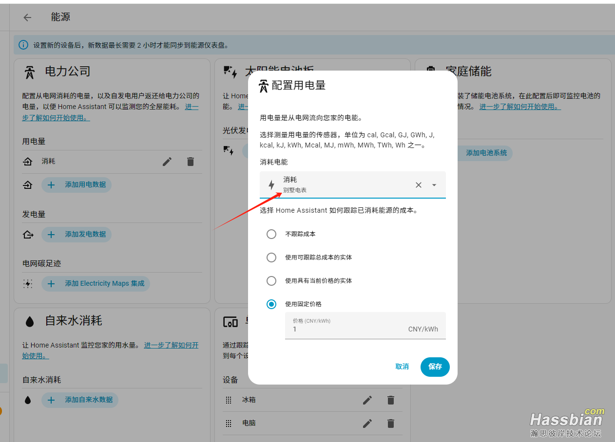Delete the 电脑 device entry
The height and width of the screenshot is (442, 615).
click(391, 424)
